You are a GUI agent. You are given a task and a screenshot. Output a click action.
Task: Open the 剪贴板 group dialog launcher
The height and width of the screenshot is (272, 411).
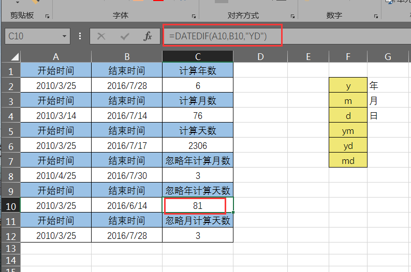(x=48, y=17)
